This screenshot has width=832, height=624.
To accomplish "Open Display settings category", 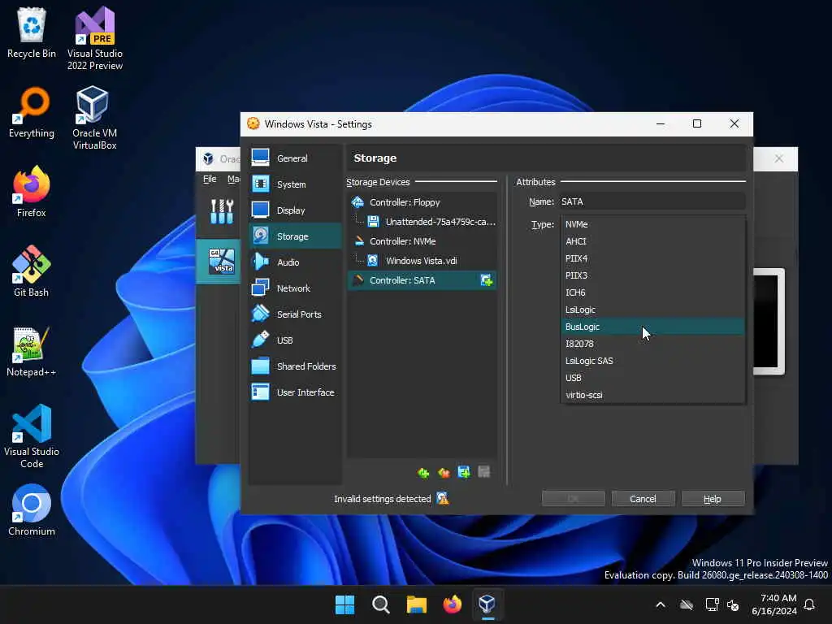I will click(x=295, y=210).
